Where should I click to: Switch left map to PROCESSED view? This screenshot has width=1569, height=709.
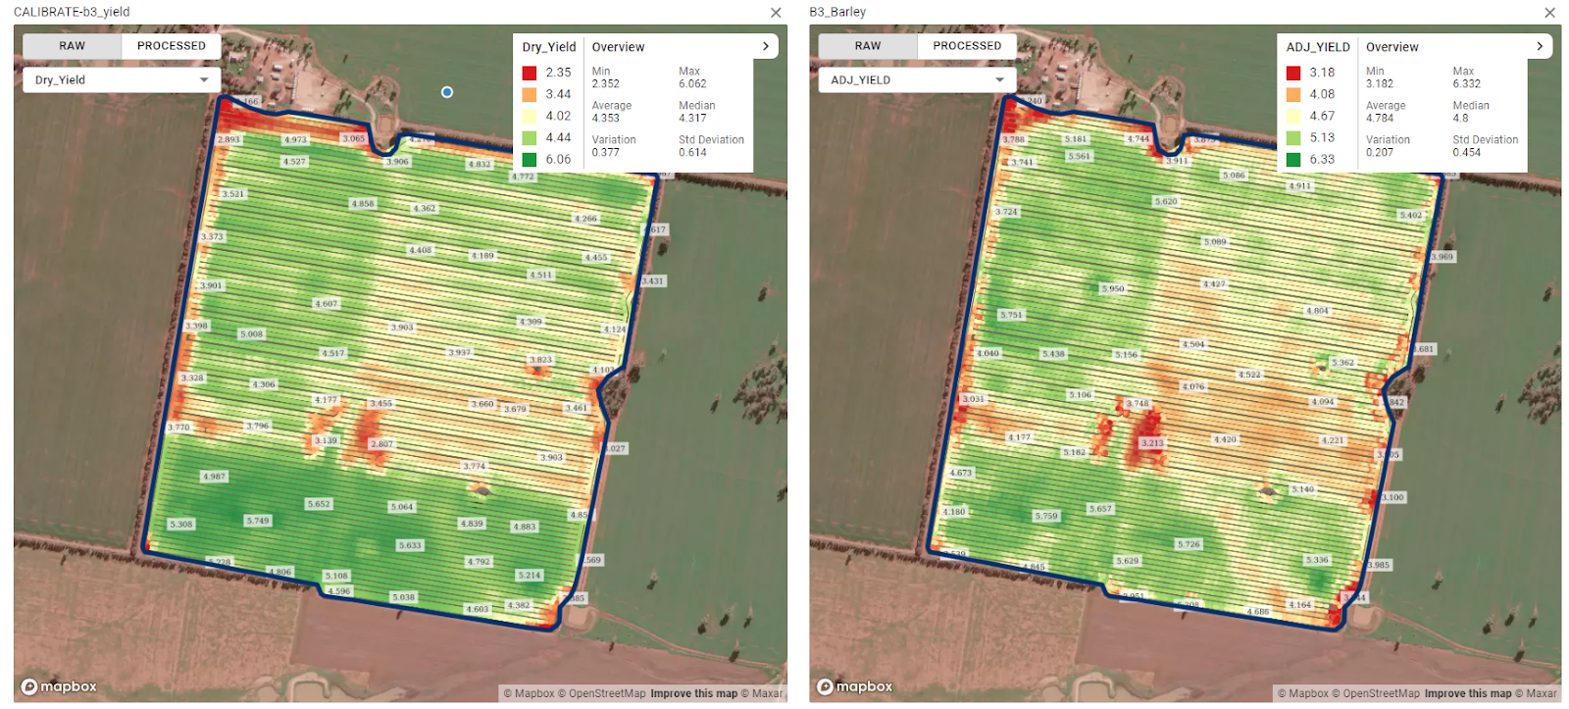(171, 46)
